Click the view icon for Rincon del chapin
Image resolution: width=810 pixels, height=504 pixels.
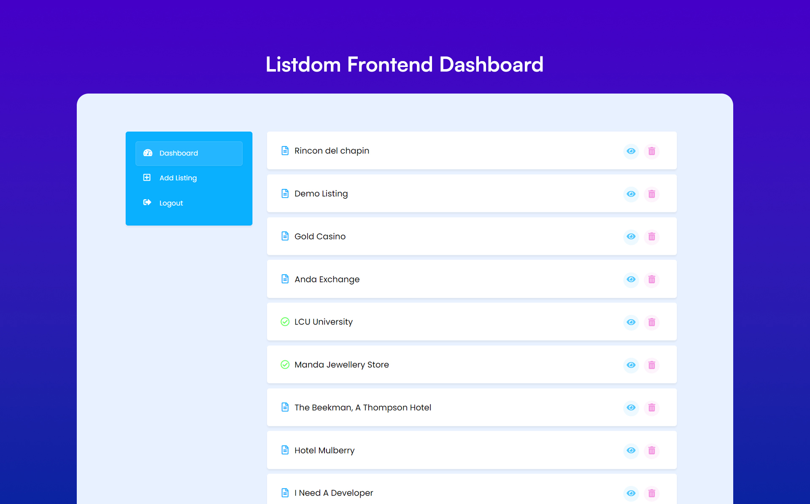point(632,150)
